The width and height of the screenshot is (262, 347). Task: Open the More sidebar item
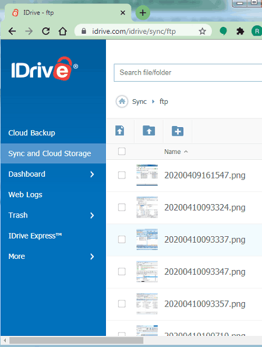point(16,256)
